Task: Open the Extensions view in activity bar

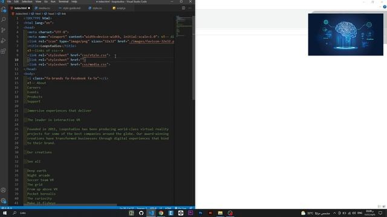Action: click(4, 51)
